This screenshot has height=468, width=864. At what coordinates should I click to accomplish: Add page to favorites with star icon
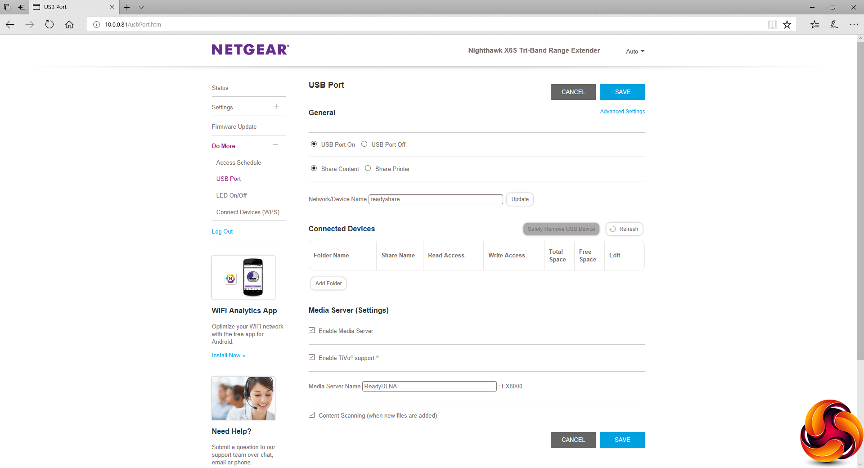(787, 24)
